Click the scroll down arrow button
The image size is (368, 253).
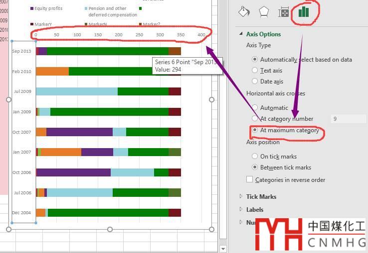(223, 249)
